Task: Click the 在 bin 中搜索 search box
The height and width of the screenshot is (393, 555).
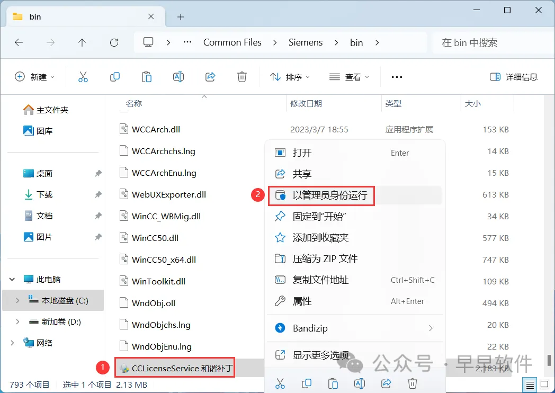Action: (x=494, y=43)
